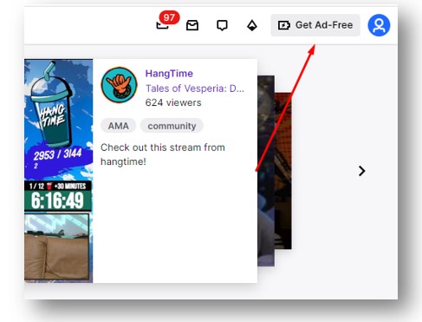Open the HangTime stream preview

point(59,171)
